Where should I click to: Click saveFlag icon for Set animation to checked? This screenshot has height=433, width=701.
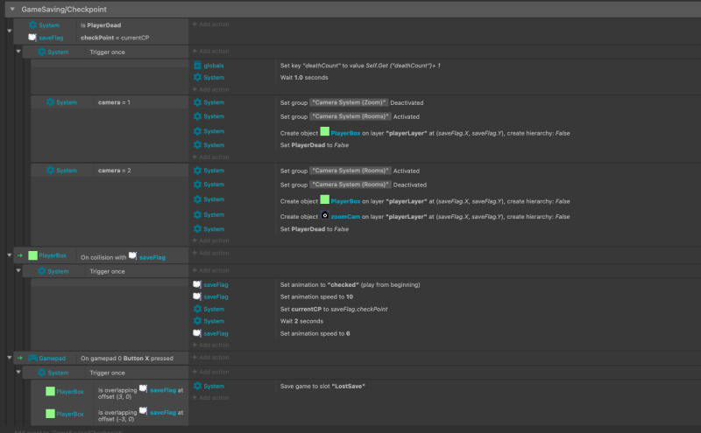tap(197, 284)
